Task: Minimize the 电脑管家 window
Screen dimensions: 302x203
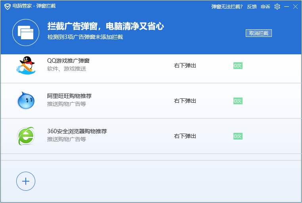Action: click(x=287, y=7)
